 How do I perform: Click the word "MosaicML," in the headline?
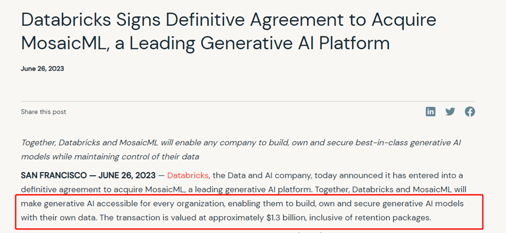click(64, 43)
